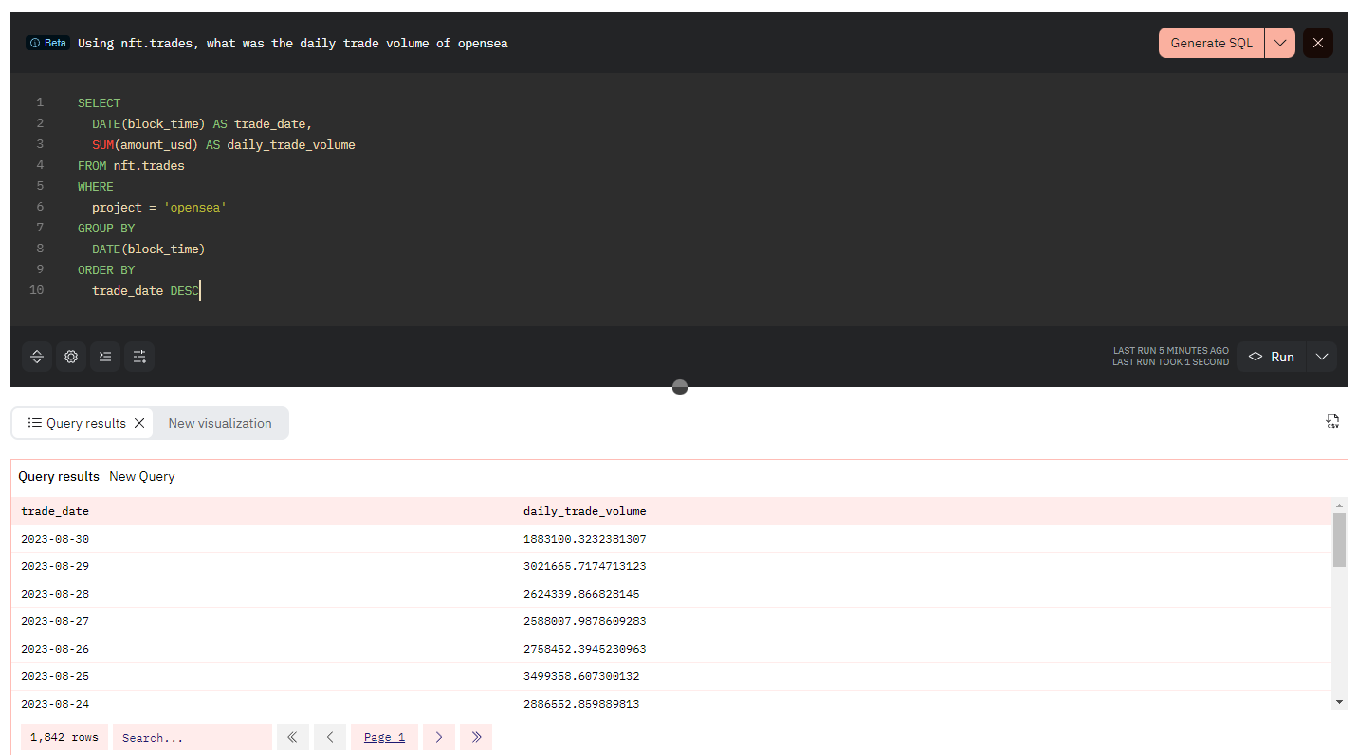Run the query
This screenshot has width=1357, height=755.
(1272, 357)
